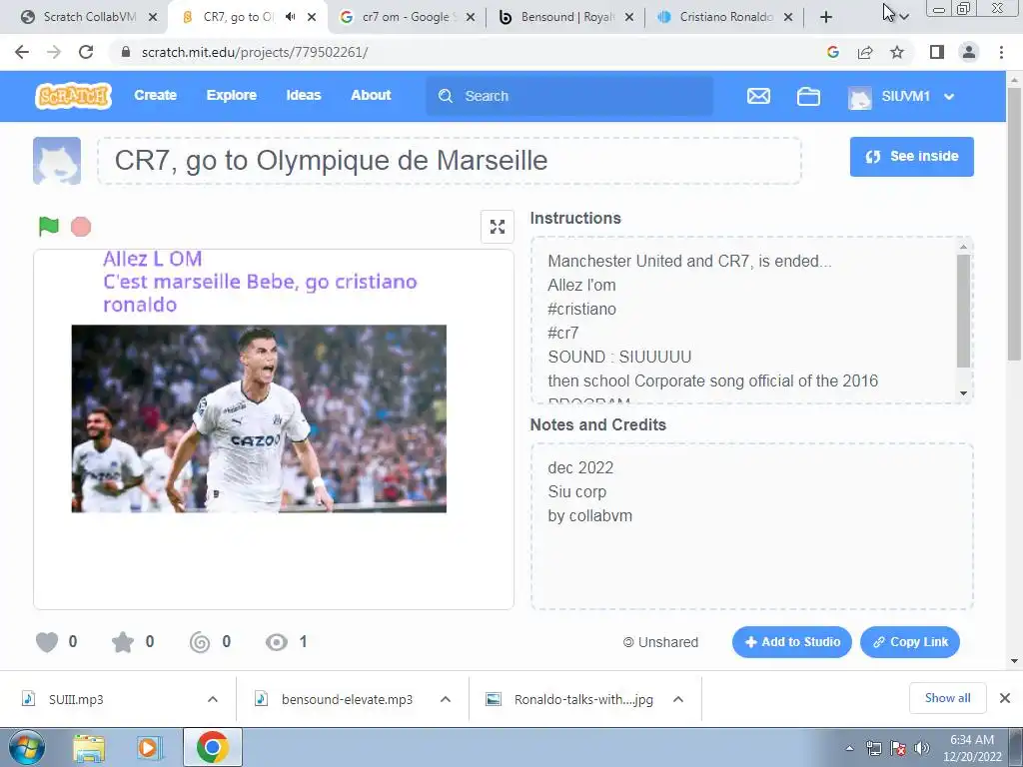Viewport: 1023px width, 767px height.
Task: Switch to Cristiano Ronaldo tab
Action: click(725, 17)
